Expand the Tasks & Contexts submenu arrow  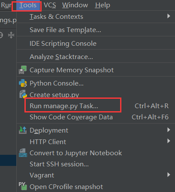(x=169, y=16)
